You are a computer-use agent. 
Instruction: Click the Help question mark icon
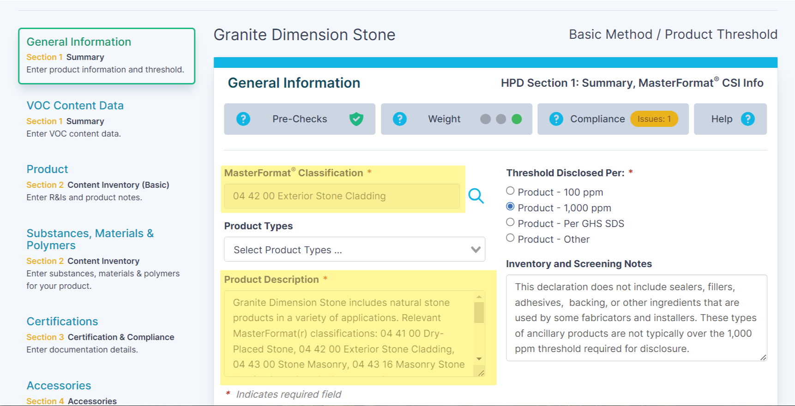click(747, 119)
